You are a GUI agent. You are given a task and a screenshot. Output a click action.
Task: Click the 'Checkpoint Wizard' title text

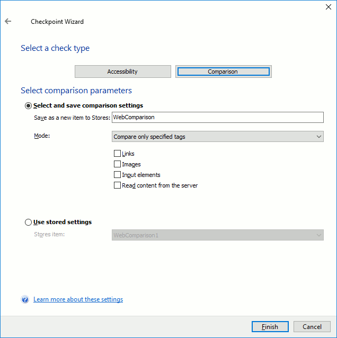(57, 22)
